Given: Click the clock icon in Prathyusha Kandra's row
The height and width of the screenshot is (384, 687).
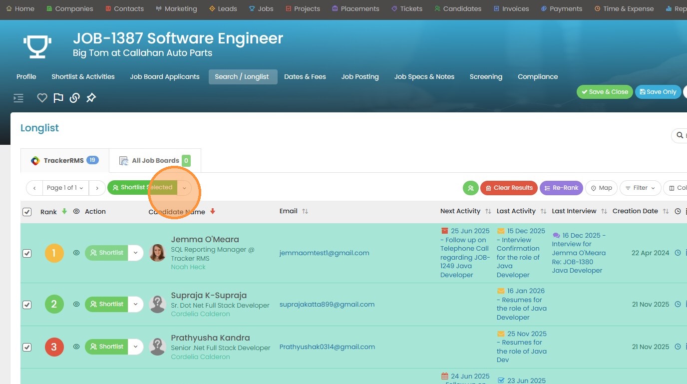Looking at the screenshot, I should coord(678,347).
